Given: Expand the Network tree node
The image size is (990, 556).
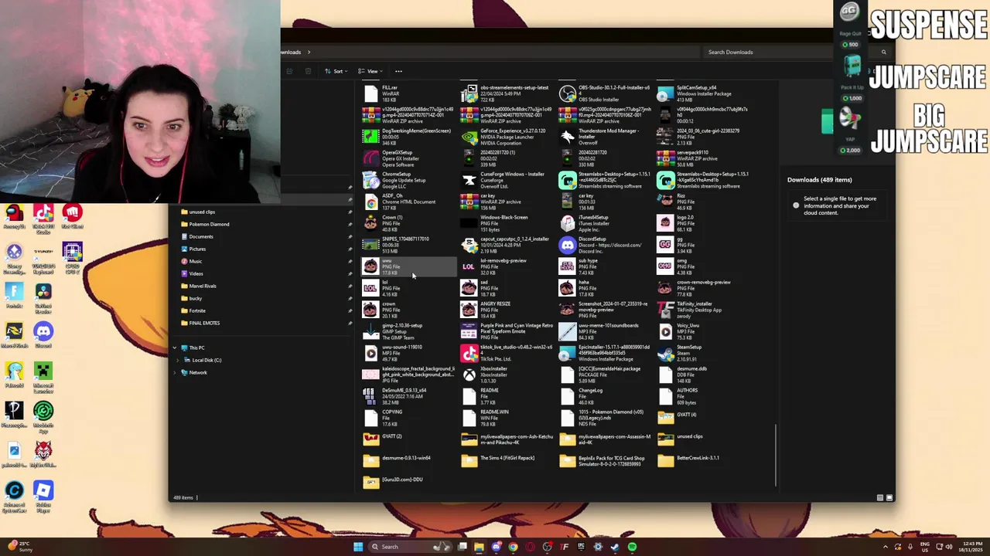Looking at the screenshot, I should point(174,372).
